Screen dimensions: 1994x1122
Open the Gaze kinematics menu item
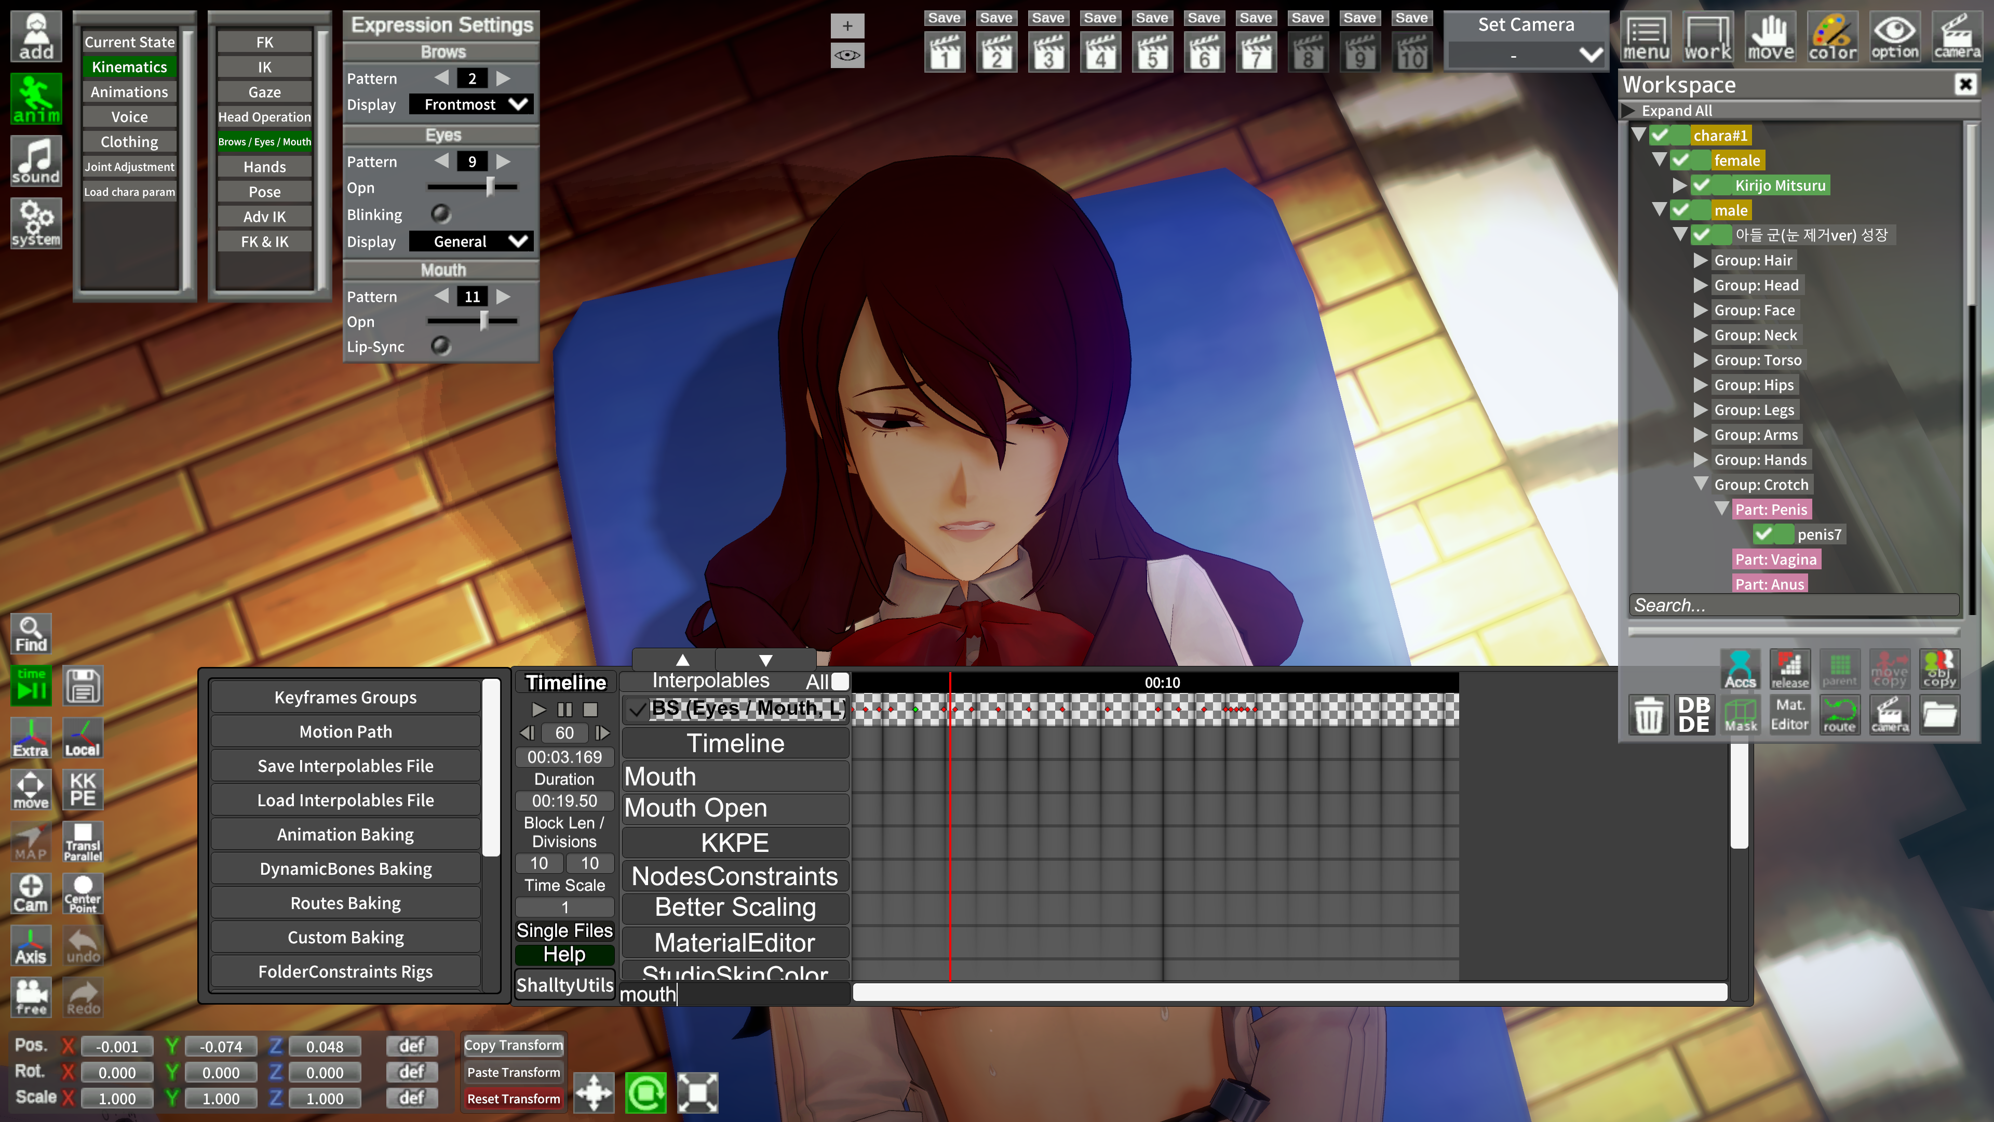tap(264, 92)
